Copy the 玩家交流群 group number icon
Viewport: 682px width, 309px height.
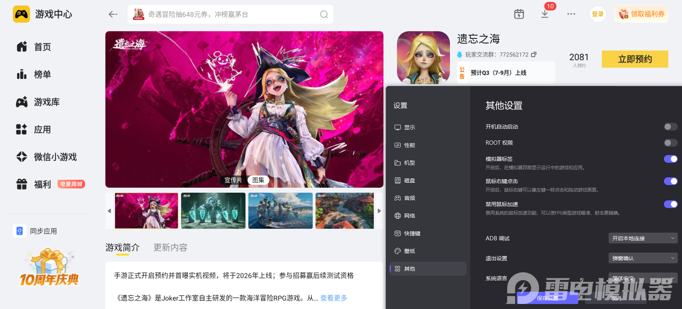click(534, 55)
